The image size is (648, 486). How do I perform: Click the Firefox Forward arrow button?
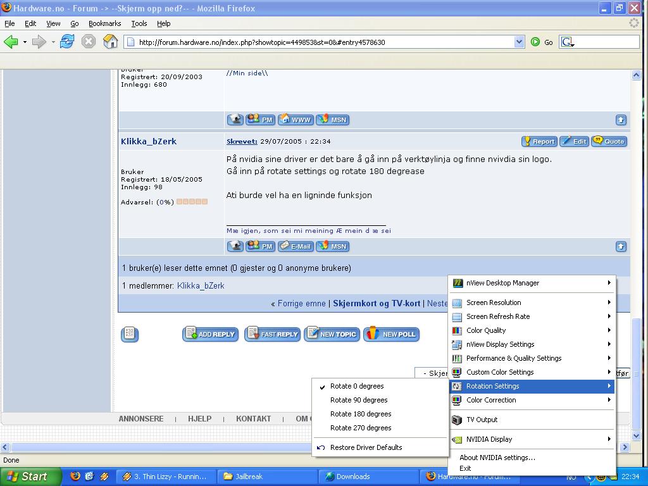[39, 42]
